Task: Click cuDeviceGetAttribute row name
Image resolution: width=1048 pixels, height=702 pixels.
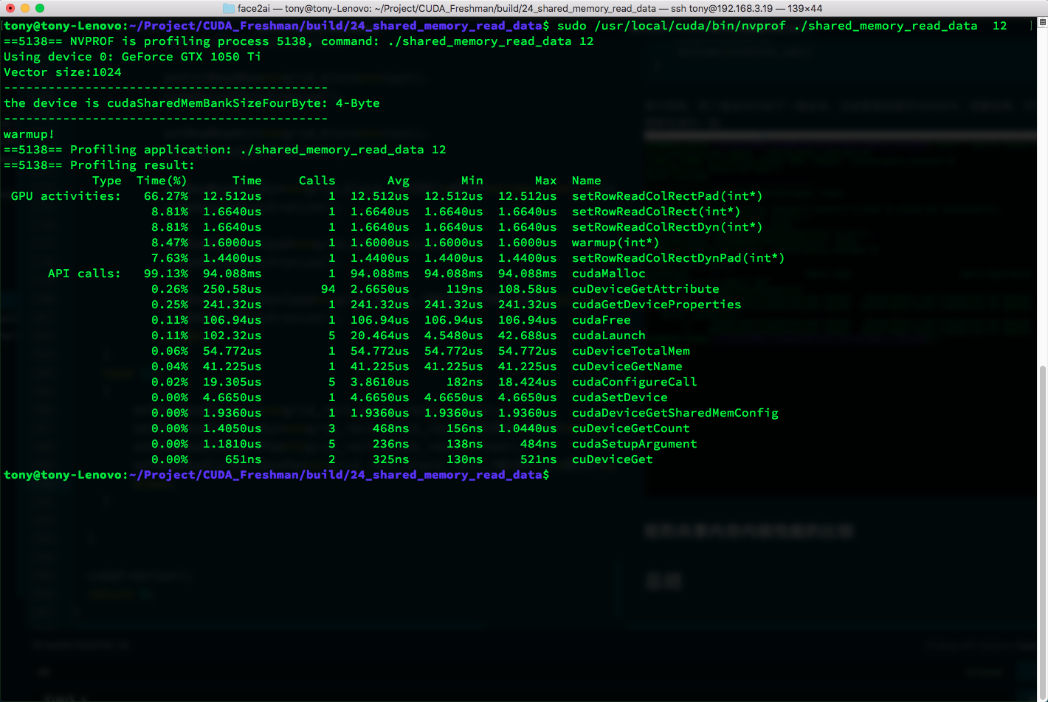Action: (645, 289)
